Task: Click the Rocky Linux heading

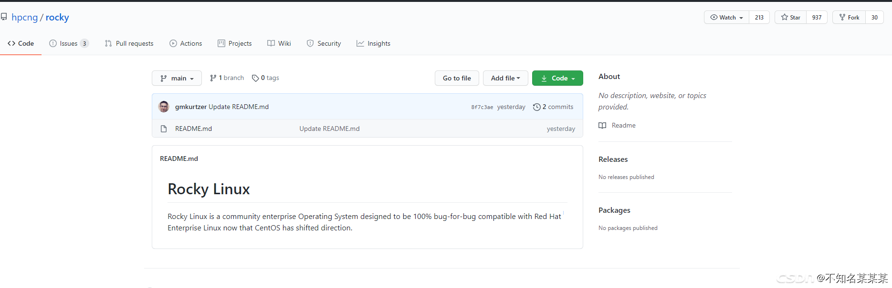Action: tap(209, 189)
